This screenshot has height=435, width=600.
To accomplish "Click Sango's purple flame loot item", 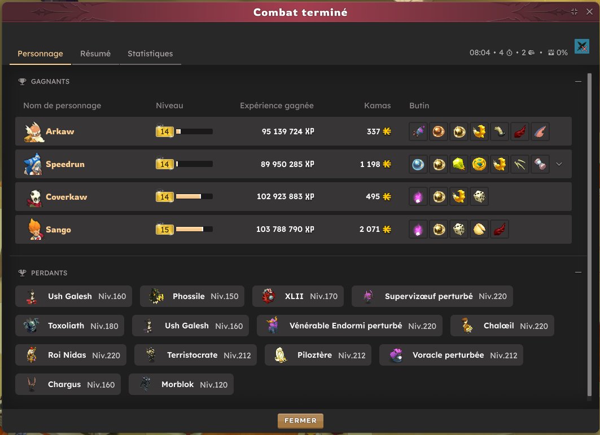I will pos(418,230).
